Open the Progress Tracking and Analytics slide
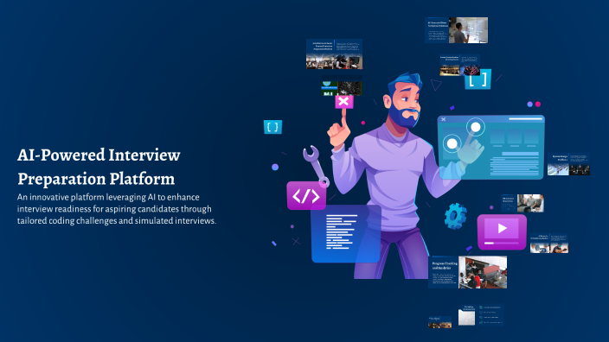The width and height of the screenshot is (609, 342). point(468,272)
